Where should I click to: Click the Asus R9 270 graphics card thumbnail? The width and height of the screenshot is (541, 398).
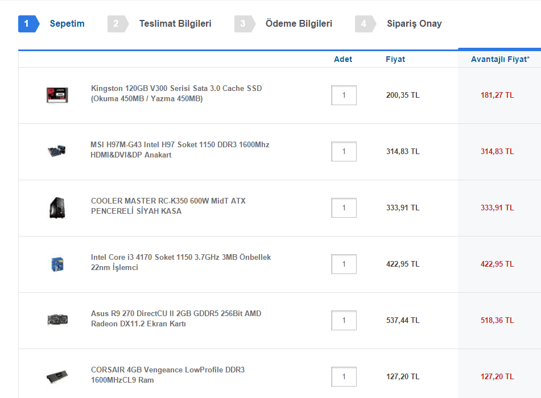pyautogui.click(x=57, y=320)
